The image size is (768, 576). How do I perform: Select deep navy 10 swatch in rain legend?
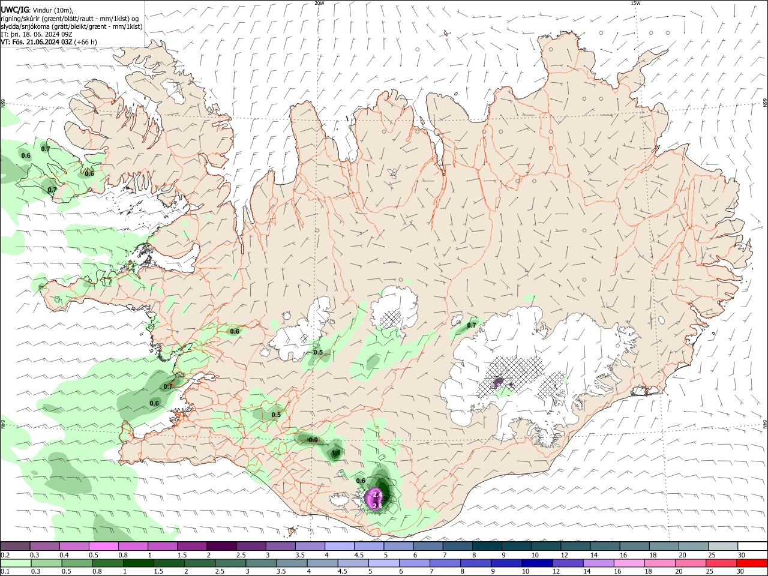537,563
